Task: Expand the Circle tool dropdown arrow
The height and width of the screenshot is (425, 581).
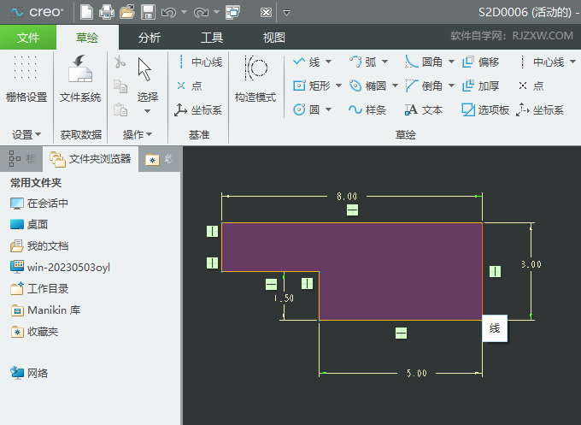Action: tap(329, 109)
